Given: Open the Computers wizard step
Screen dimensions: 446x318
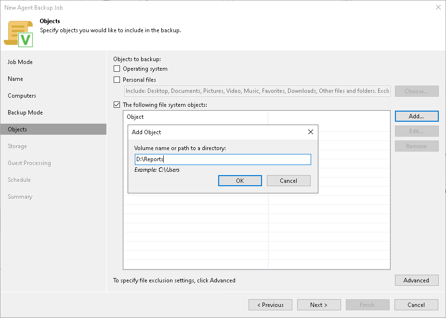Looking at the screenshot, I should point(21,95).
